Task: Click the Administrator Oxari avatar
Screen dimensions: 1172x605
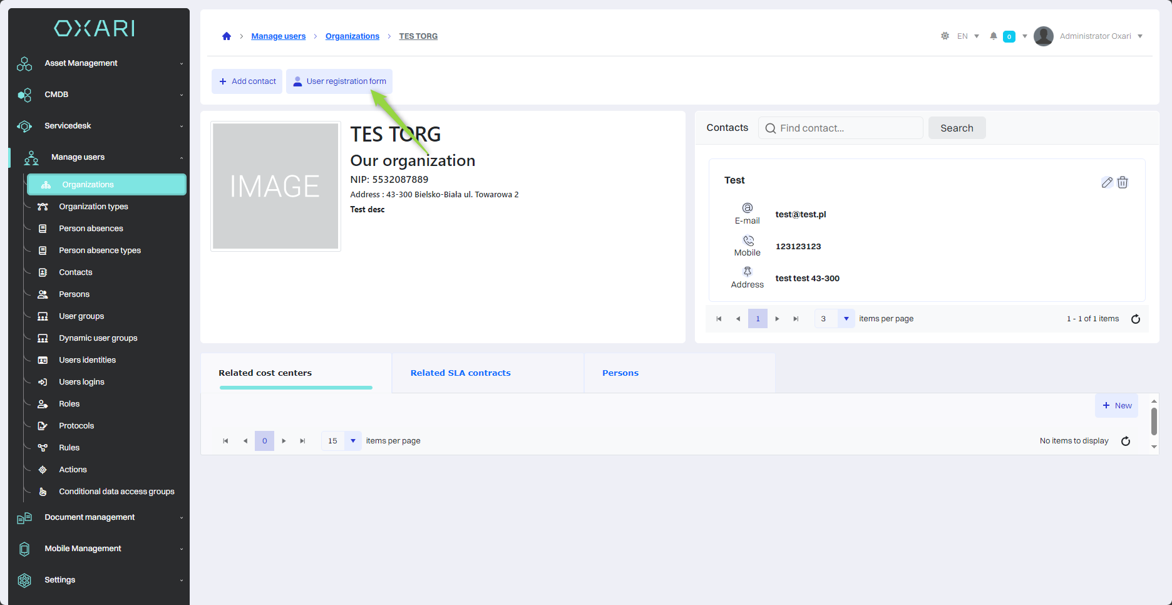Action: click(x=1043, y=36)
